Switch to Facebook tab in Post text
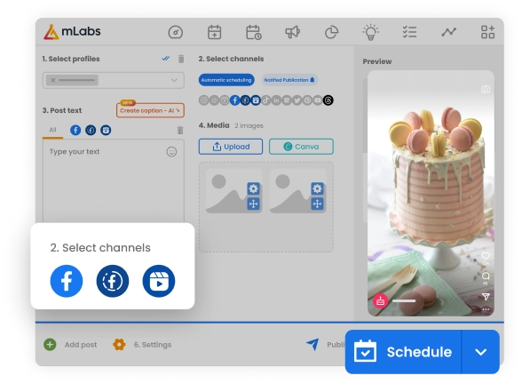 75,130
